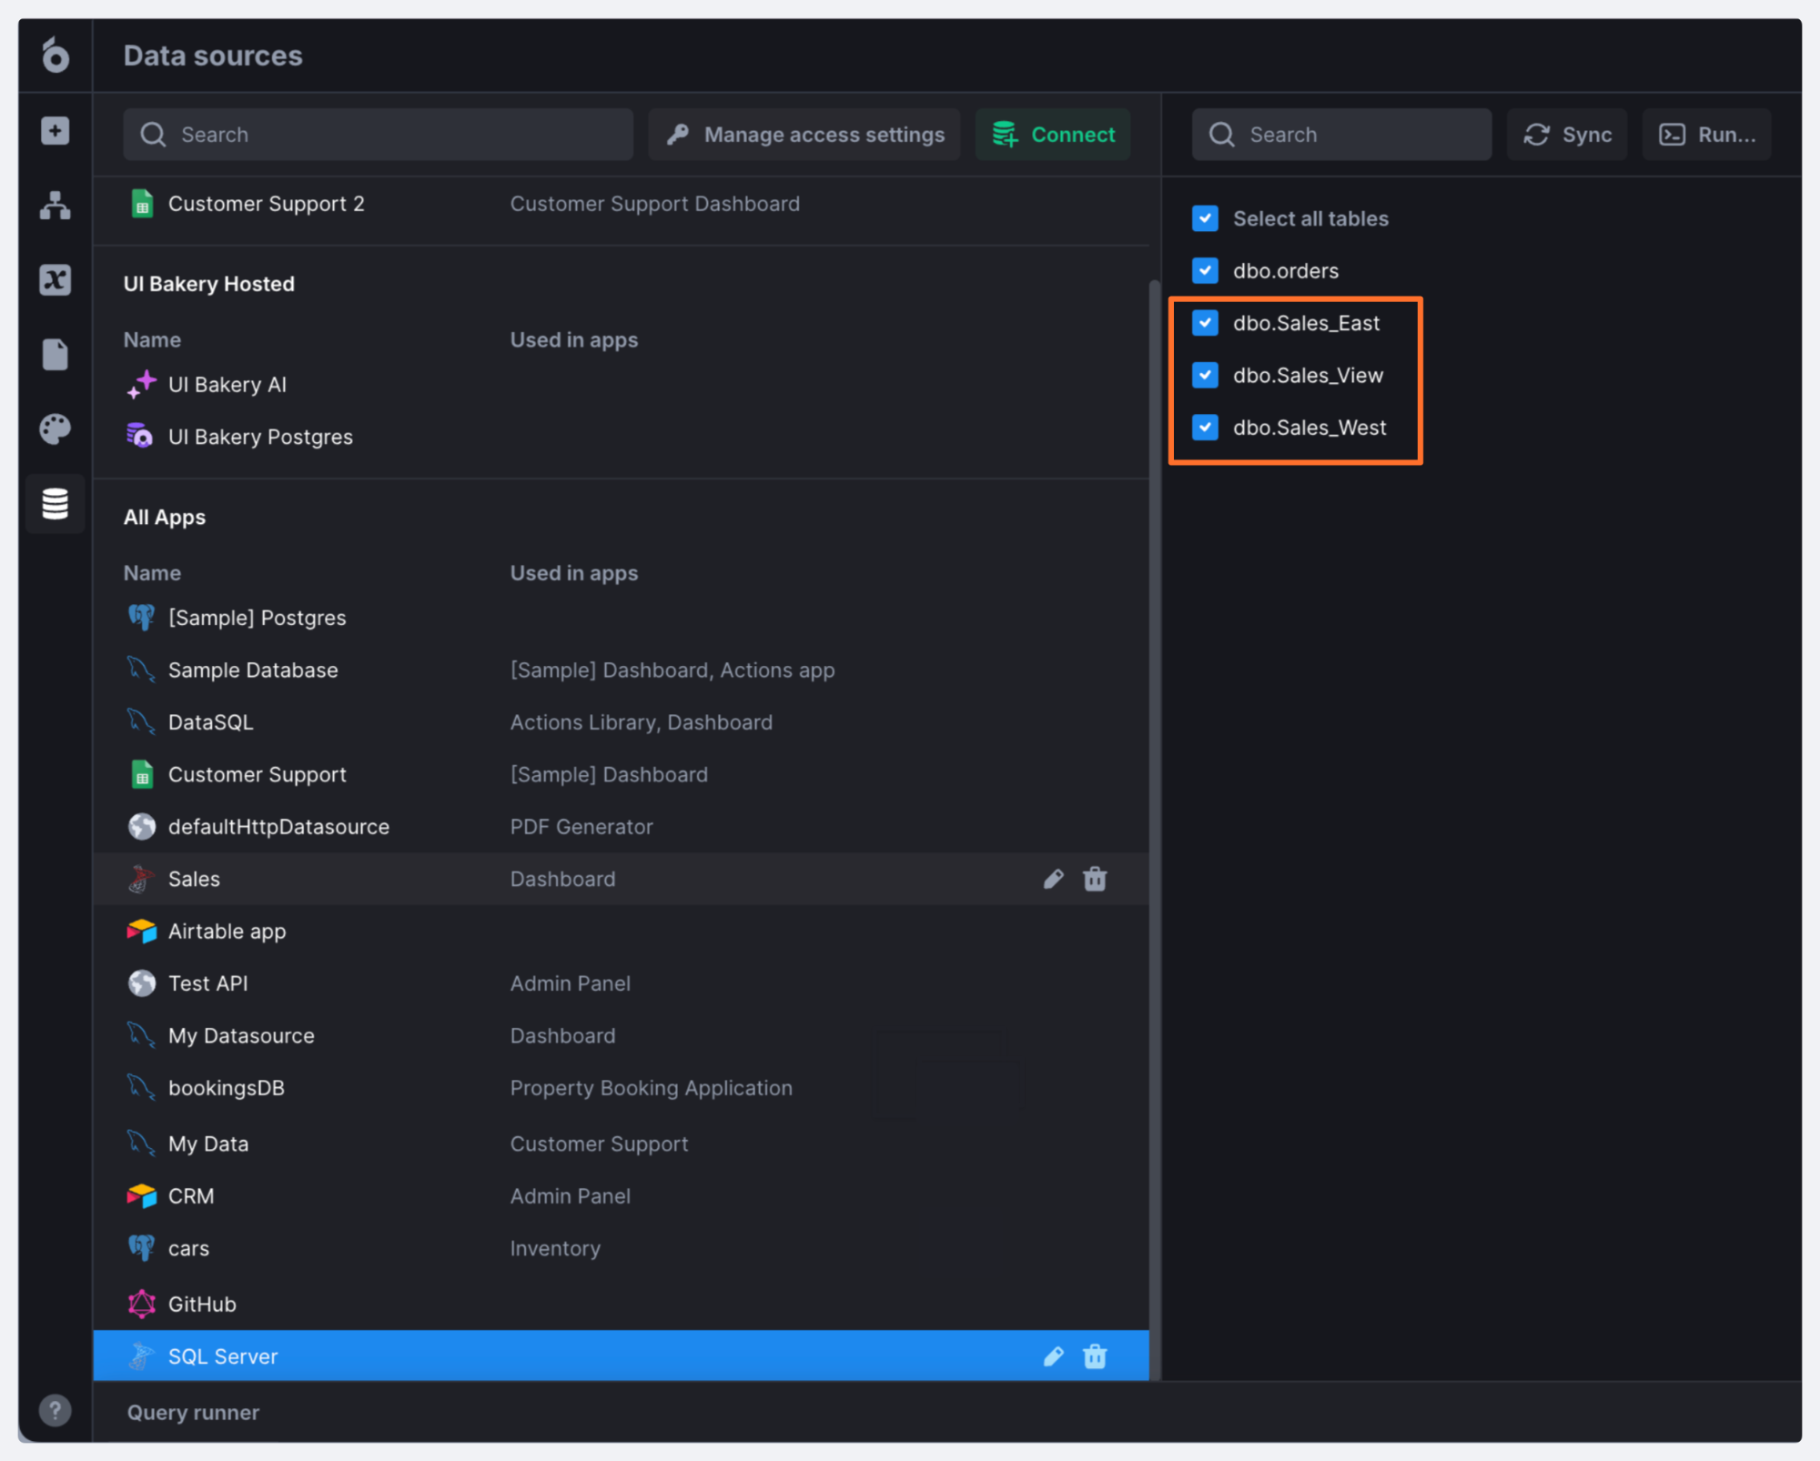Click the Sync button
This screenshot has width=1820, height=1461.
point(1567,135)
